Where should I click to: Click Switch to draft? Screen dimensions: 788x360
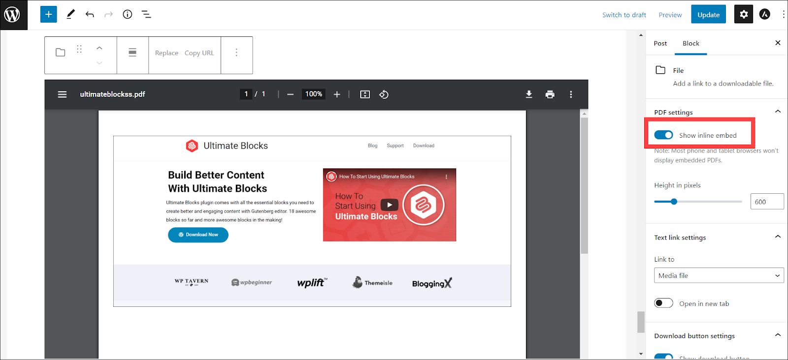coord(624,15)
